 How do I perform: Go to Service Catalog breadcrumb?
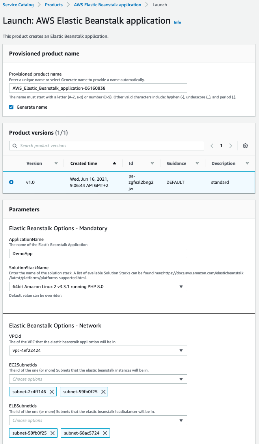[x=18, y=5]
